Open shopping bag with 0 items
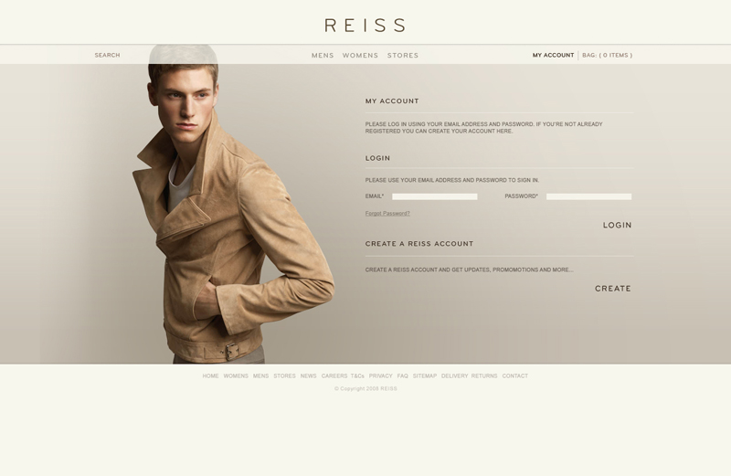Viewport: 731px width, 476px height. click(607, 55)
